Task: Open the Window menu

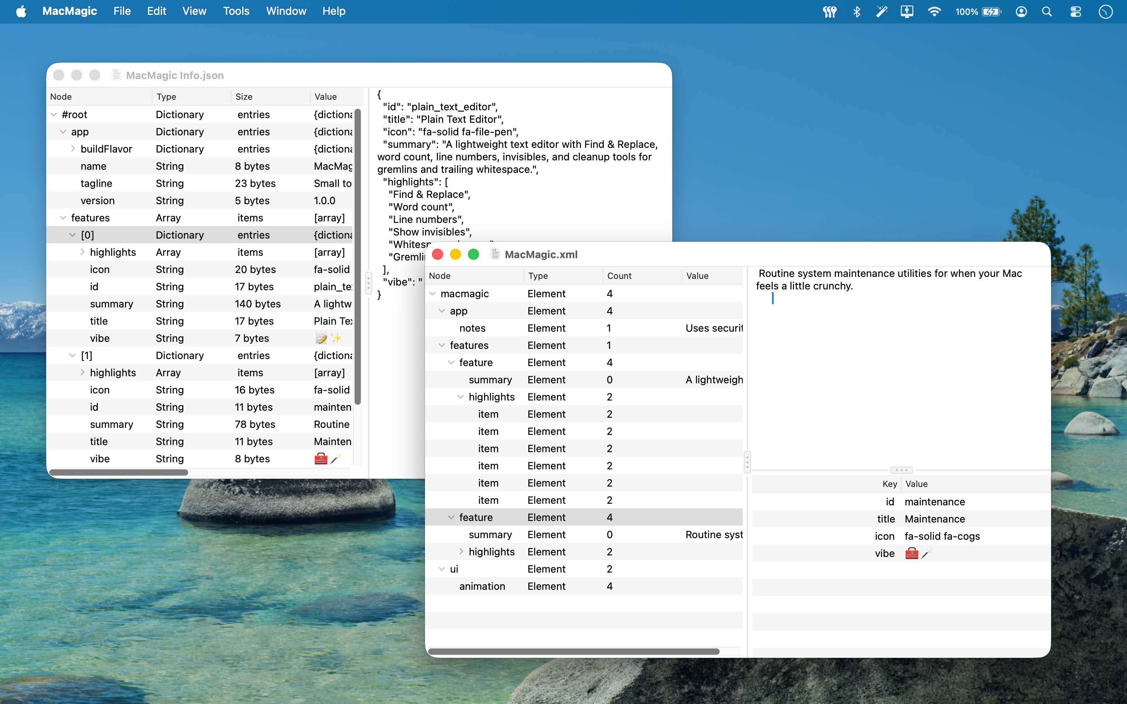Action: click(x=286, y=11)
